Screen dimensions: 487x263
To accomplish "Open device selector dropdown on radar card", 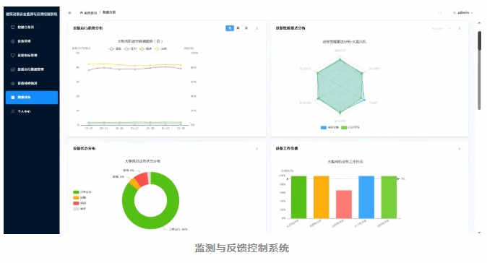I will point(441,29).
